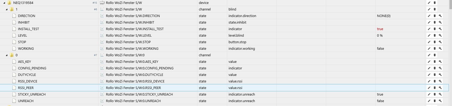Select the RSSI_DEVICE tree item

click(27, 81)
